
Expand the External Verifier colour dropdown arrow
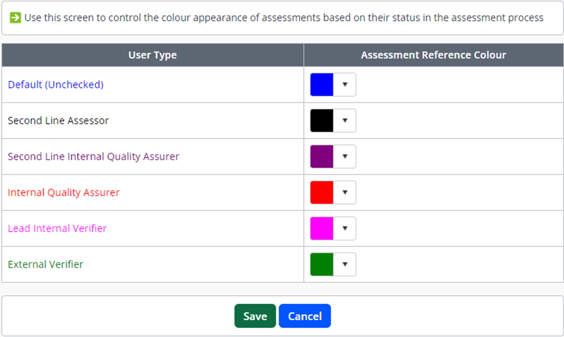click(345, 264)
